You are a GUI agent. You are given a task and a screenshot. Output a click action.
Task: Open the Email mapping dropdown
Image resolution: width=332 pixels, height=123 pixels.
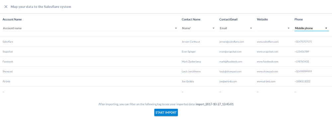tap(236, 28)
